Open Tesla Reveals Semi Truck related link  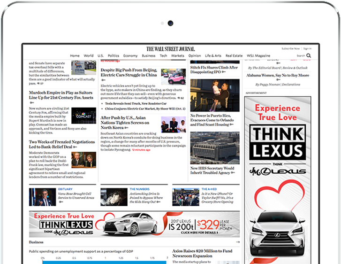[136, 104]
